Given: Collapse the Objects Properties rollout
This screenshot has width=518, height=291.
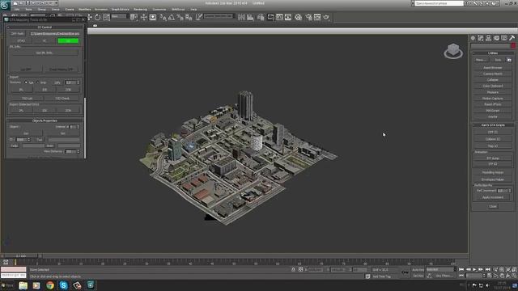Looking at the screenshot, I should click(45, 120).
